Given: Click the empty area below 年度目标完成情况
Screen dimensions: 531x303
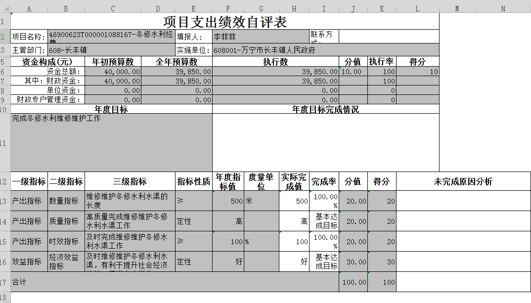Looking at the screenshot, I should pos(325,143).
